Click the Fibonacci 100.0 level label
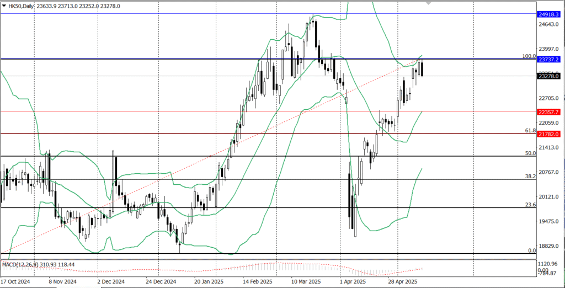Viewport: 565px width, 288px height. [x=529, y=56]
